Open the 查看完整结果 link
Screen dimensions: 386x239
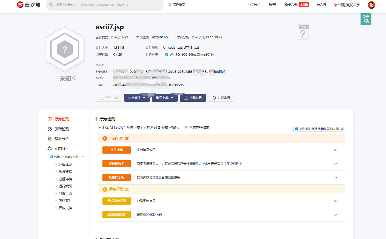[199, 128]
